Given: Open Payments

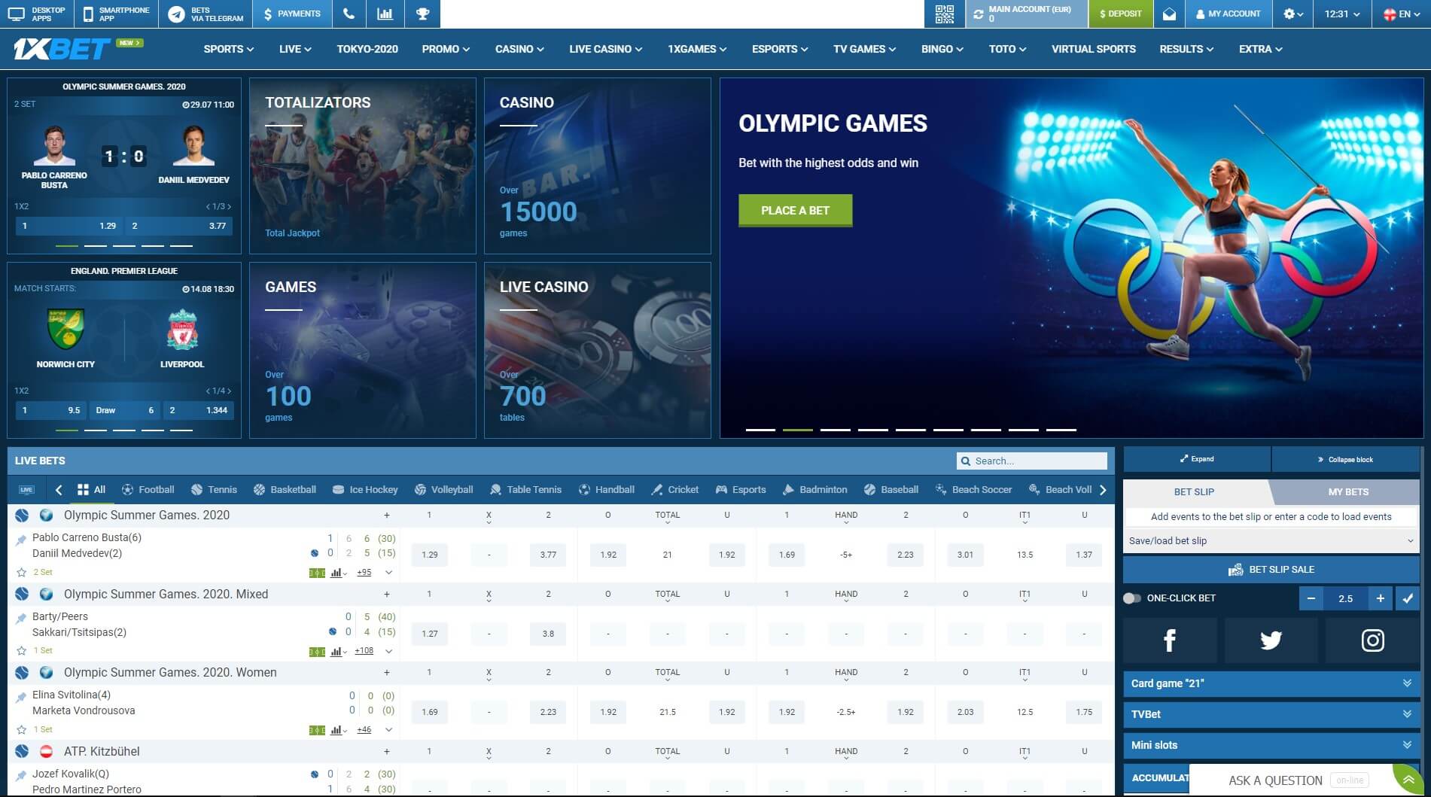Looking at the screenshot, I should tap(292, 14).
